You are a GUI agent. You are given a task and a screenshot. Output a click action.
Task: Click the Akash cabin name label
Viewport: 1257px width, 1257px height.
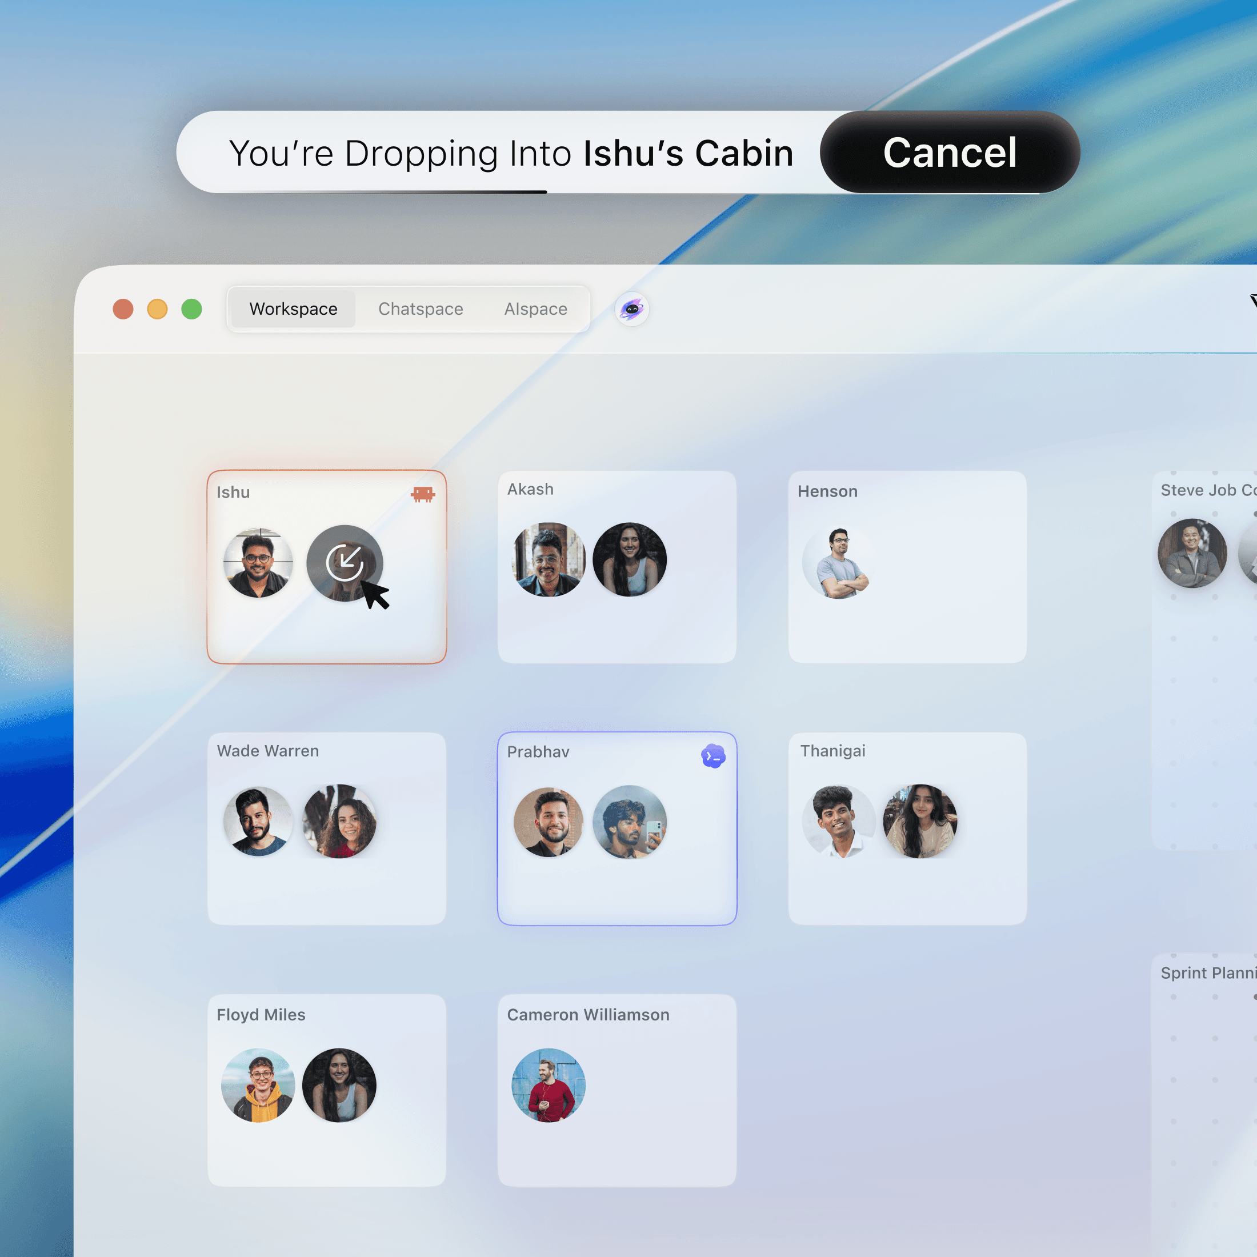[530, 489]
